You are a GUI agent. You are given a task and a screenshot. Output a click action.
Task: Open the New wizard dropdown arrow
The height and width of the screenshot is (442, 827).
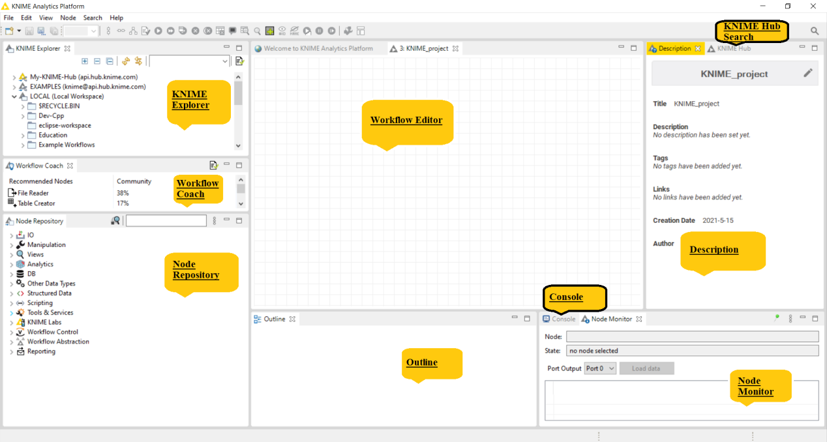click(x=19, y=31)
